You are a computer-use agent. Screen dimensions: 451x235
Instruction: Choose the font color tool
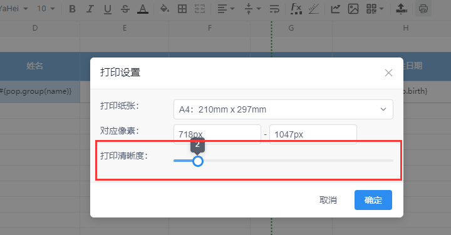tap(143, 9)
